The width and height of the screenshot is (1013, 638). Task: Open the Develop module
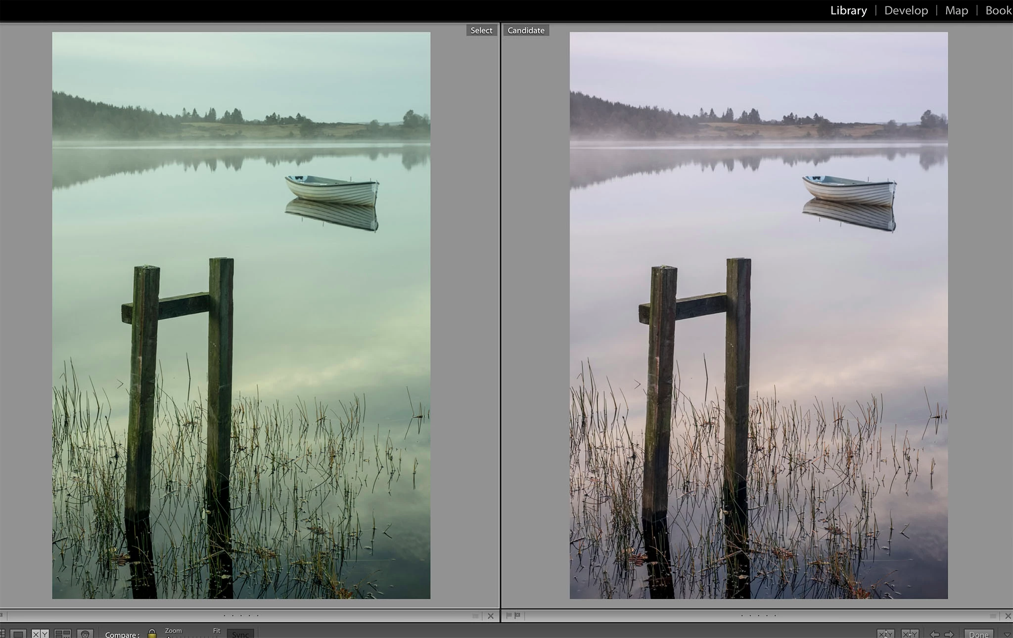click(x=906, y=10)
